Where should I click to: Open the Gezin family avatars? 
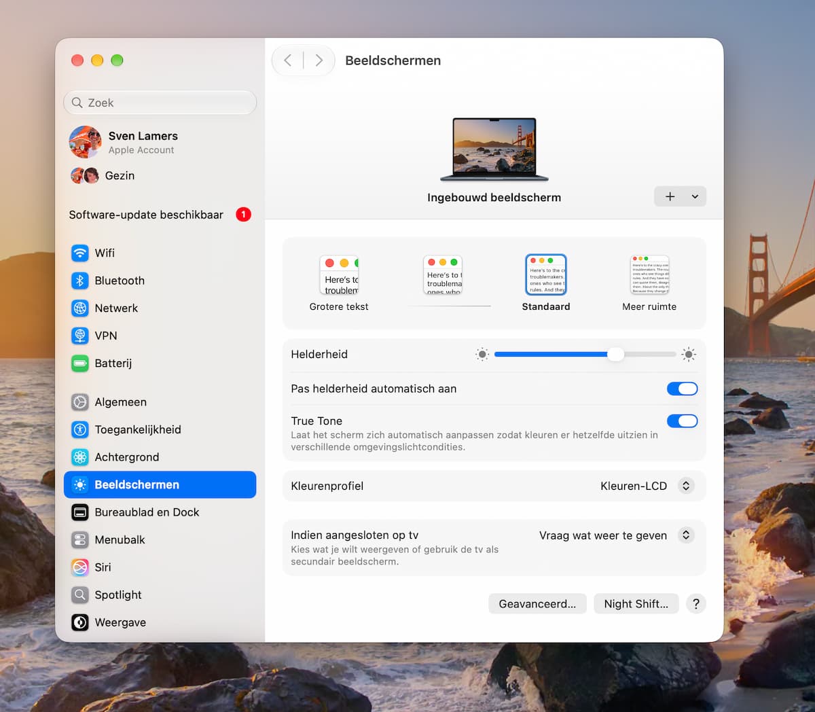click(x=85, y=176)
